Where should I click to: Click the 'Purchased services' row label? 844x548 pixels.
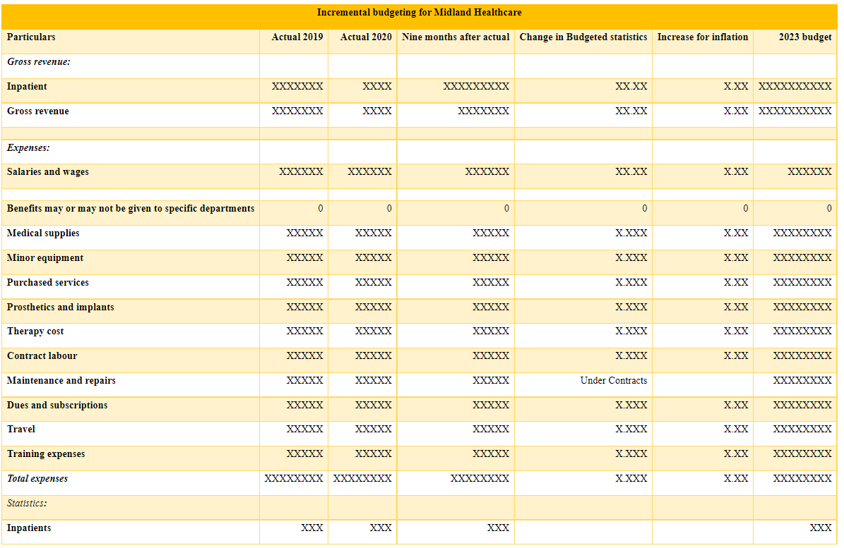[x=48, y=283]
